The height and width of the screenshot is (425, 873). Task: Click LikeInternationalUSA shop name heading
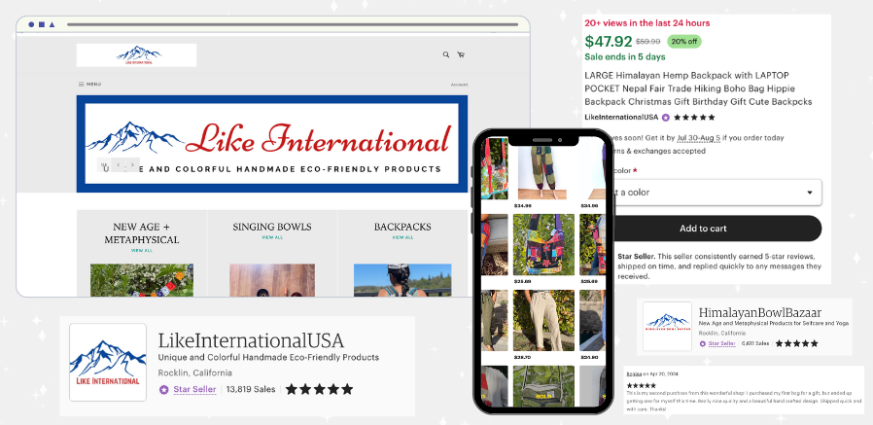pyautogui.click(x=251, y=340)
